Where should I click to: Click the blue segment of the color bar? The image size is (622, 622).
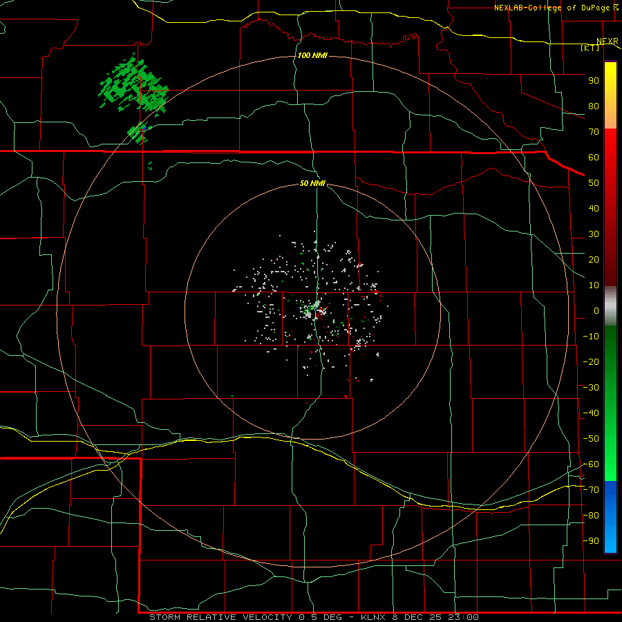click(610, 517)
